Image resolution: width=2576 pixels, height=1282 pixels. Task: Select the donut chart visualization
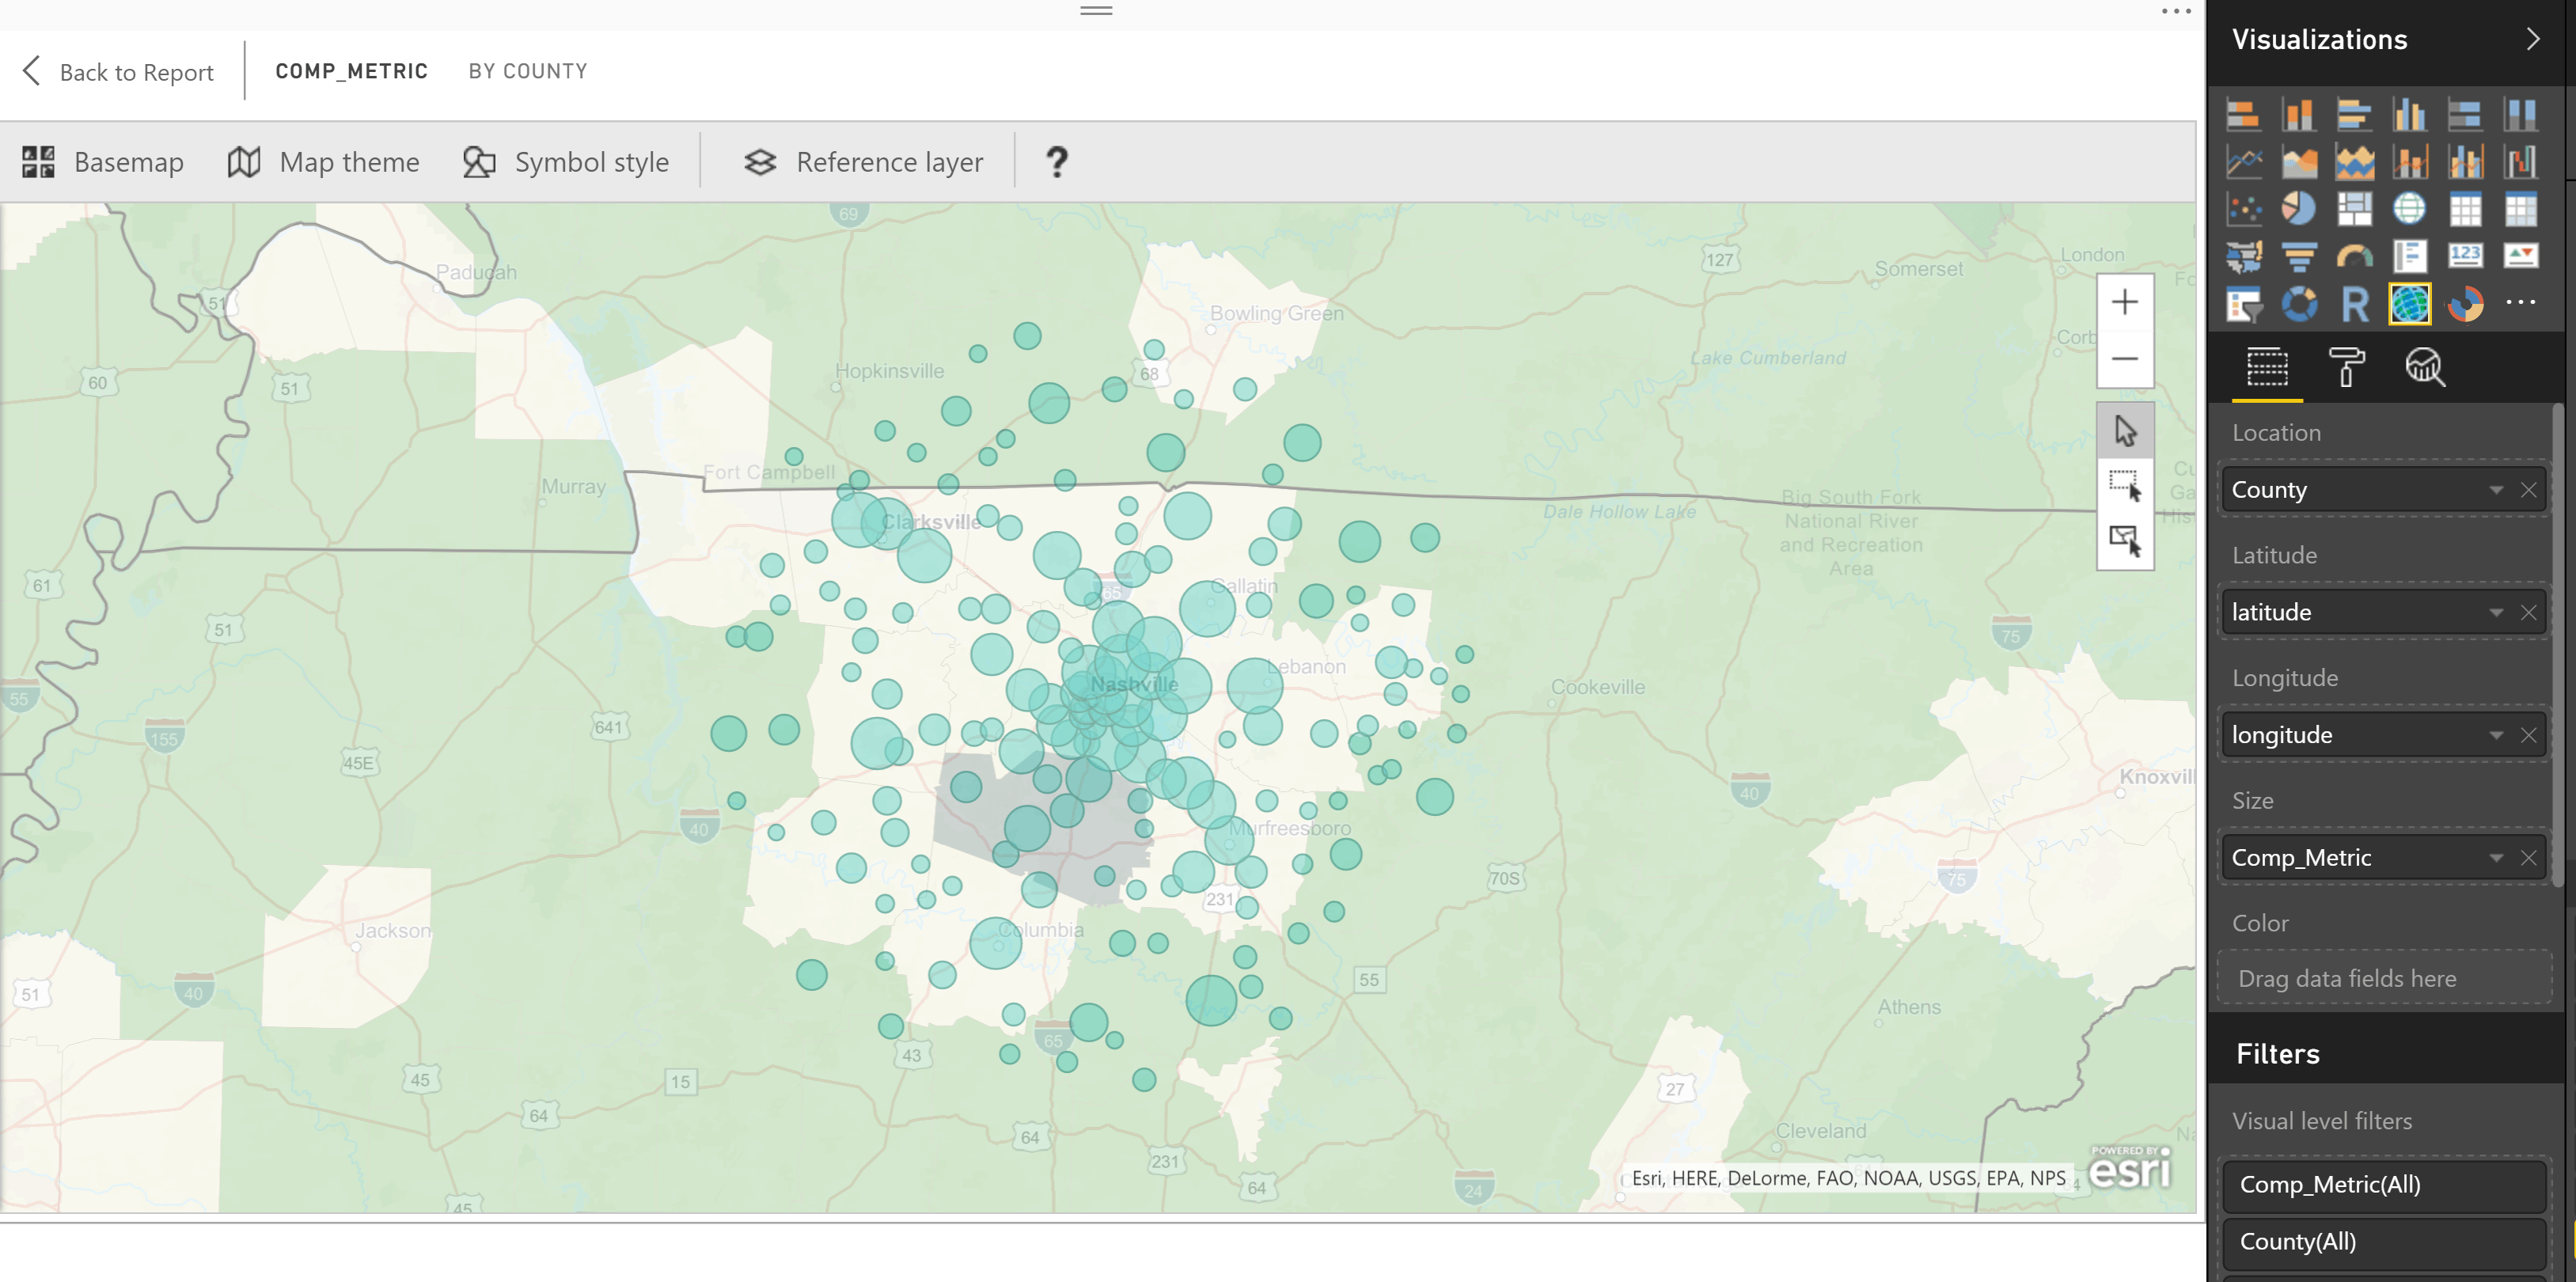[x=2298, y=304]
